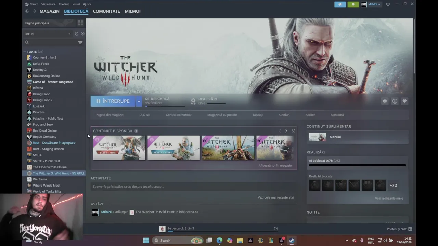
Task: Open Magazinul cu puncte link
Action: [x=222, y=115]
